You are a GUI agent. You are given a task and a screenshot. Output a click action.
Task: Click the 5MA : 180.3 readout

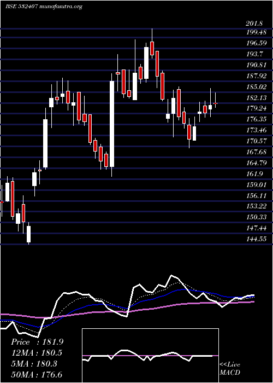(34, 364)
